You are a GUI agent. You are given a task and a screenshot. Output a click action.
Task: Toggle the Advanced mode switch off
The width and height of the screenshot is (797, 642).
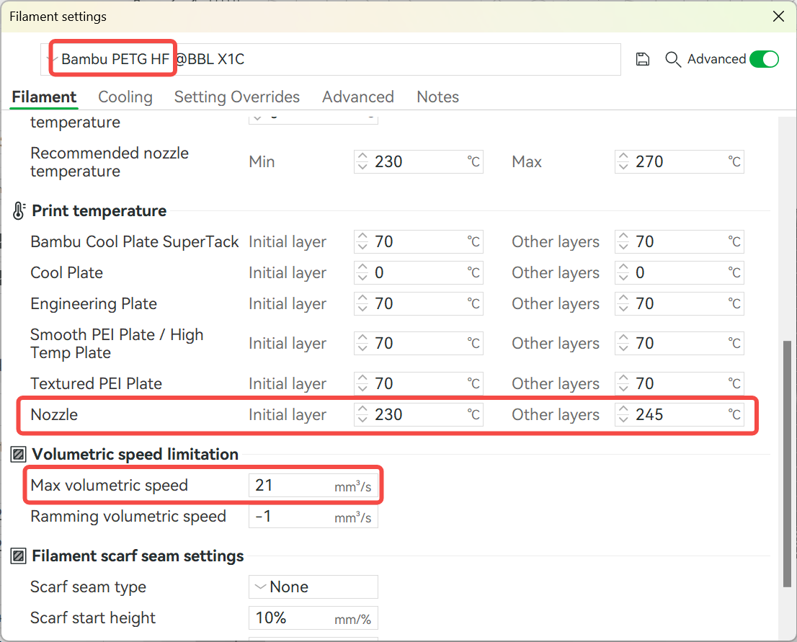tap(764, 59)
